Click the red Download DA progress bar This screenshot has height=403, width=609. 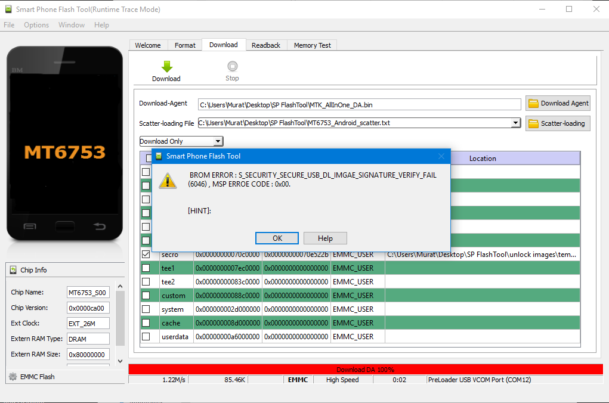366,369
